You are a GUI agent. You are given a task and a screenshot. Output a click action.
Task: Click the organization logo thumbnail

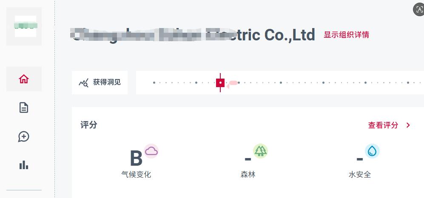pos(25,26)
